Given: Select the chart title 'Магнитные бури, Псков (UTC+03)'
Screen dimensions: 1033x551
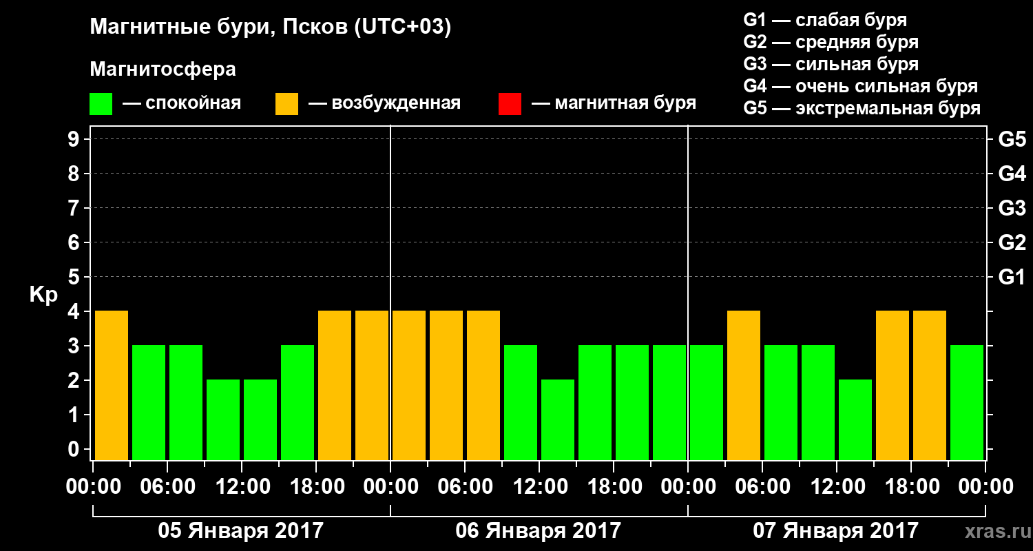Looking at the screenshot, I should point(271,28).
